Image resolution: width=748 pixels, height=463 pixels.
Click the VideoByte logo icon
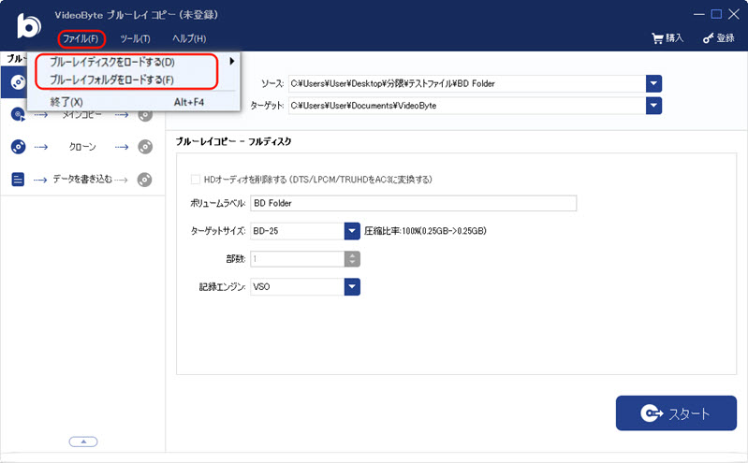[29, 26]
